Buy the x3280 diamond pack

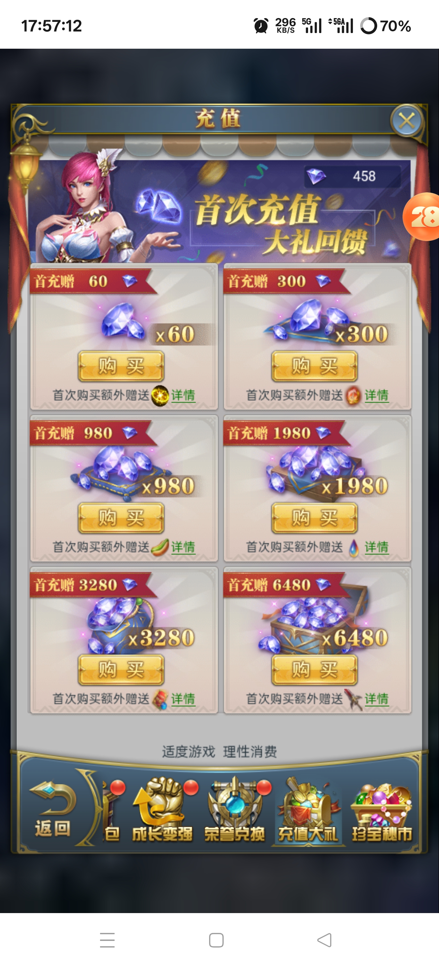click(x=121, y=670)
